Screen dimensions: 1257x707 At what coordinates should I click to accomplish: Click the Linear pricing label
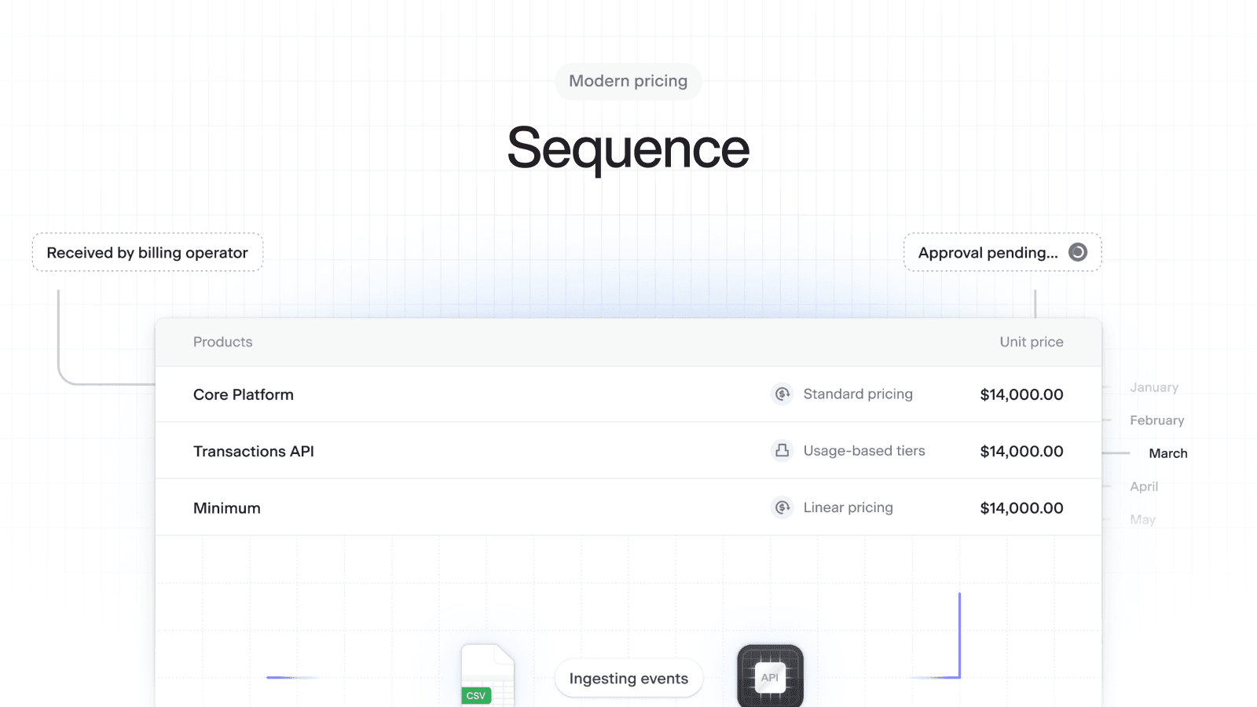(x=848, y=507)
